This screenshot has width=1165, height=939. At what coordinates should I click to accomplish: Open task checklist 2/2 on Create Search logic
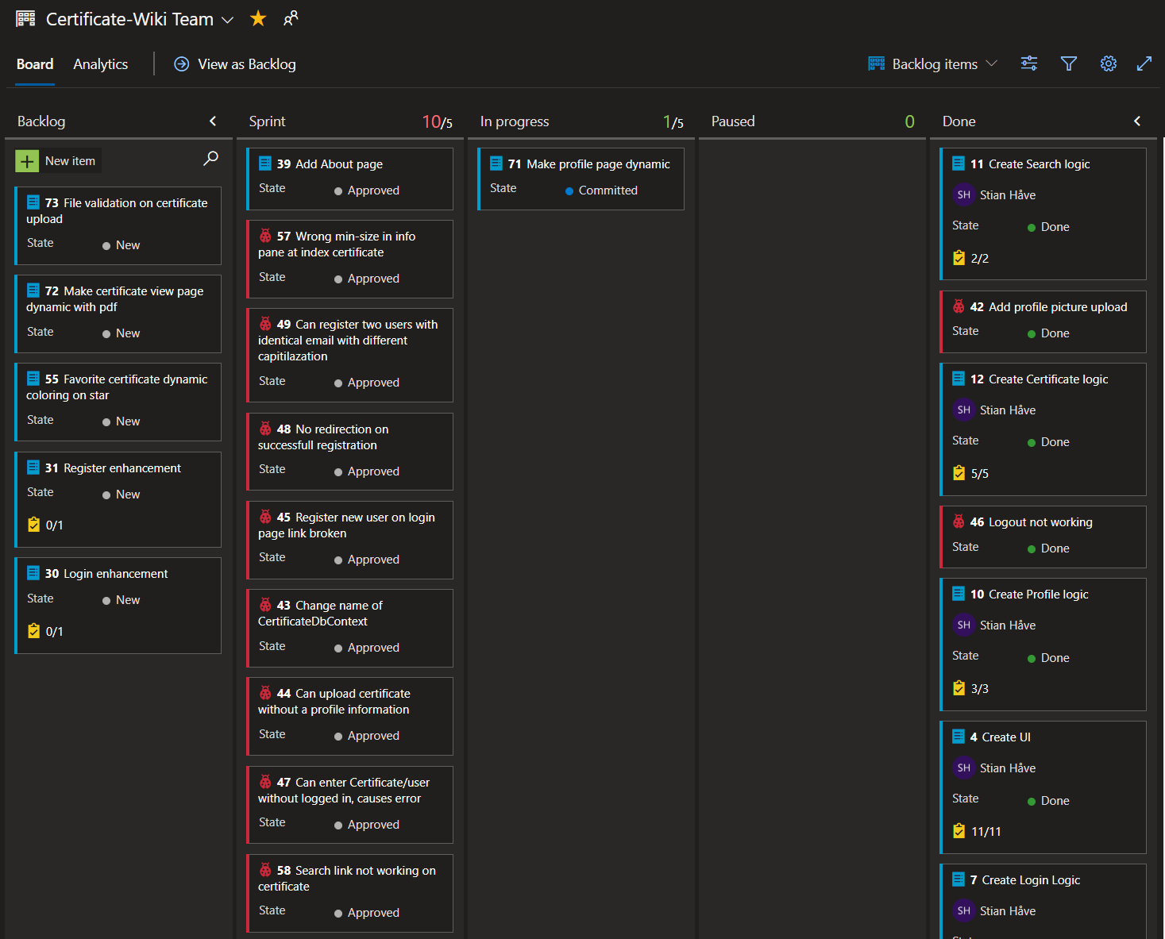[x=970, y=258]
